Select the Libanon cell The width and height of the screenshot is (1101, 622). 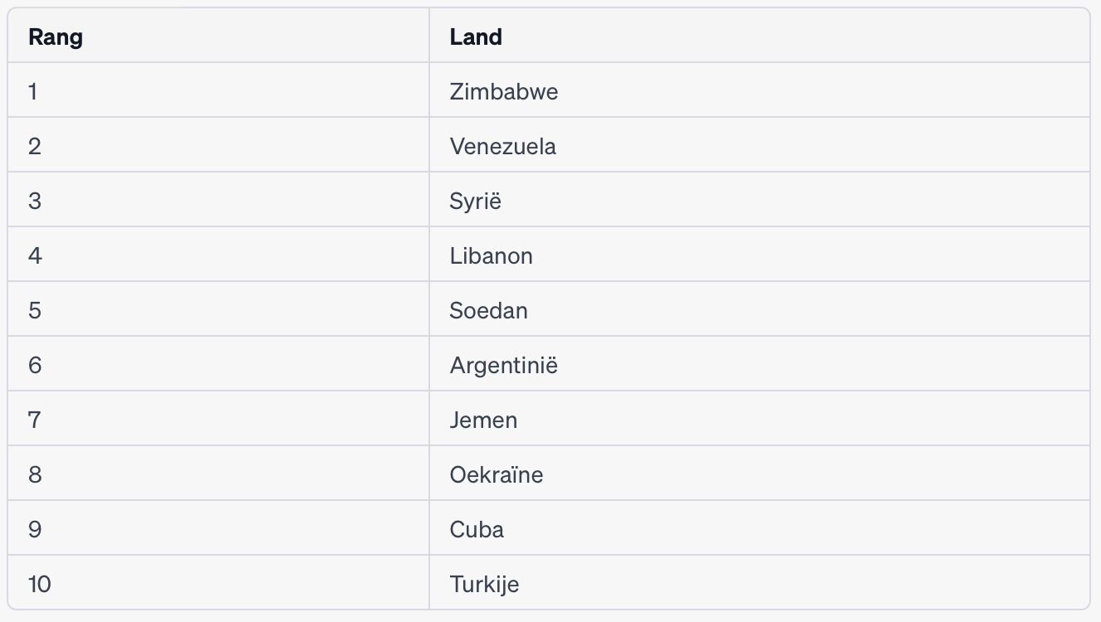point(492,255)
